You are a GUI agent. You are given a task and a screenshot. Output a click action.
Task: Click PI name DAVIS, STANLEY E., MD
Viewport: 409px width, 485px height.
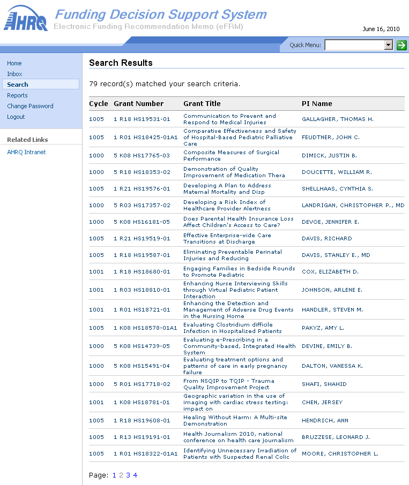[336, 255]
